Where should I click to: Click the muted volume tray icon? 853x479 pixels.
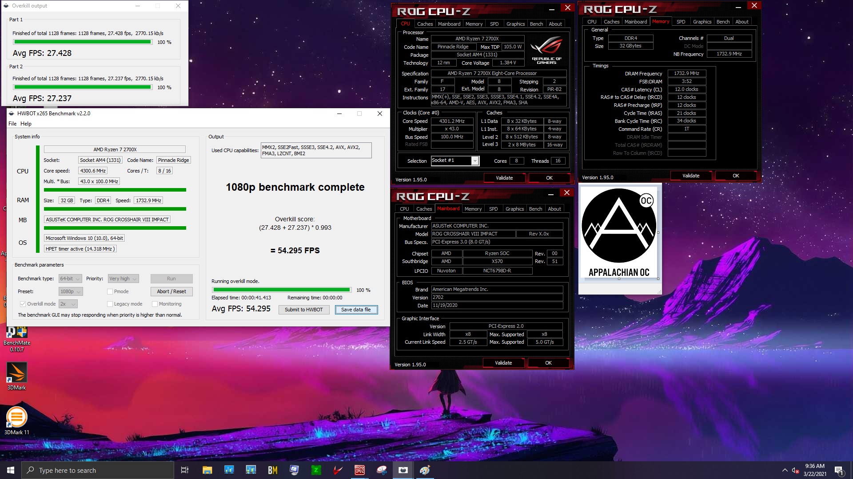point(795,471)
